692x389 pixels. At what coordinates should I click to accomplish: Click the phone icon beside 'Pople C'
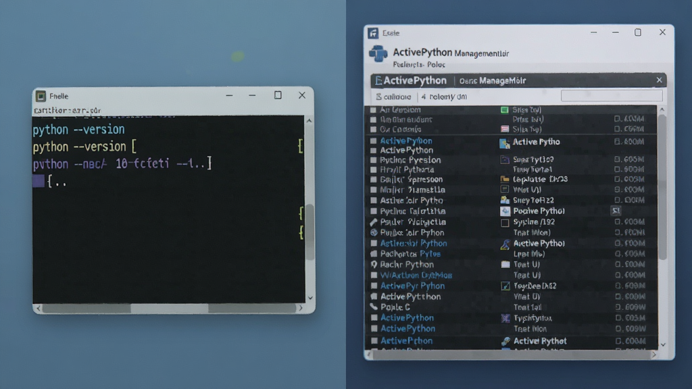click(374, 307)
